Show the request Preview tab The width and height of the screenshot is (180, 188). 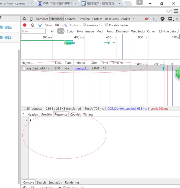point(47,115)
